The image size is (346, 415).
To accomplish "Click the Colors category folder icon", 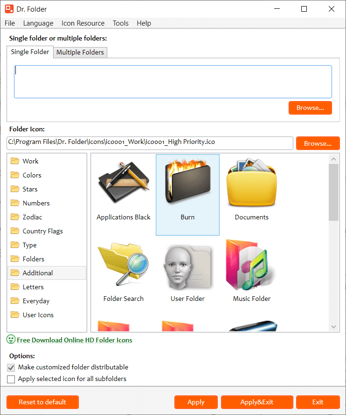I will 15,175.
